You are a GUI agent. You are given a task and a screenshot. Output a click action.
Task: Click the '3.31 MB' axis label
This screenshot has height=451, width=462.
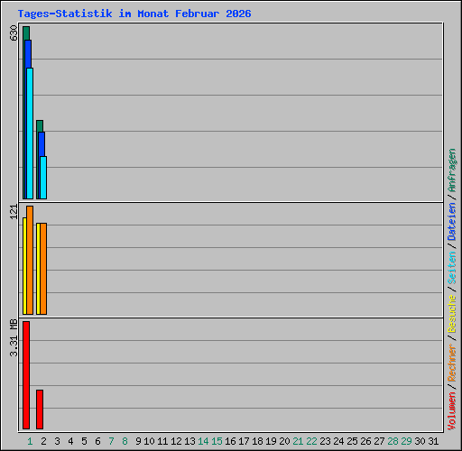pos(14,338)
